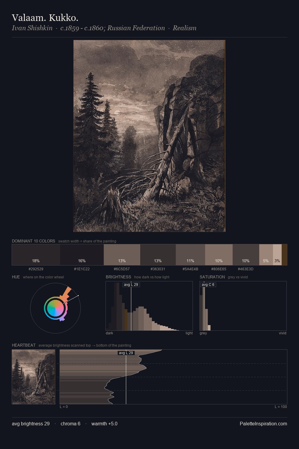This screenshot has height=449, width=299.
Task: Click the hex code text '#1E1C22'
Action: (x=82, y=269)
